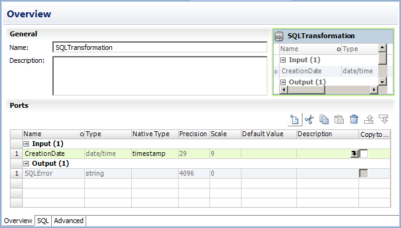Select row header 1 of SQLError

pyautogui.click(x=17, y=173)
